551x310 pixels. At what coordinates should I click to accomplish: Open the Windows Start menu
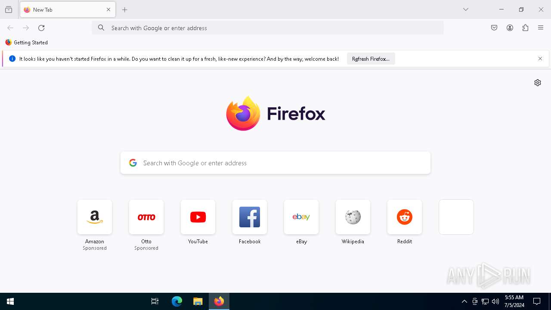pyautogui.click(x=10, y=301)
